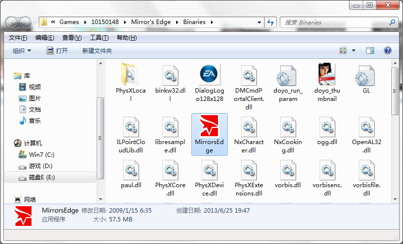This screenshot has height=244, width=403.
Task: Select 计算机 in navigation pane
Action: [28, 143]
